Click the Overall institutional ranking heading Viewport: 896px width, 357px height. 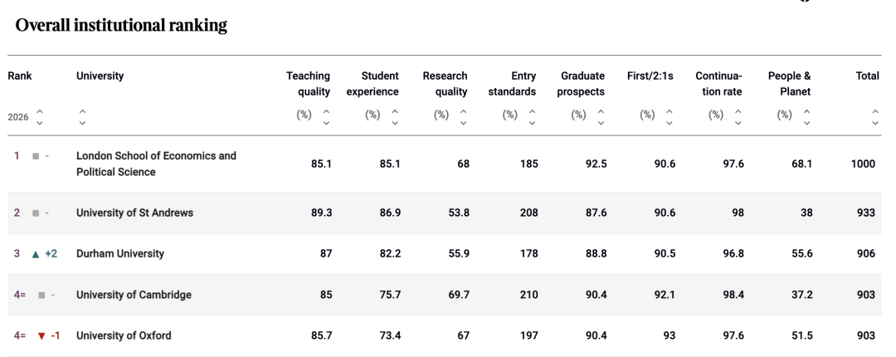121,25
